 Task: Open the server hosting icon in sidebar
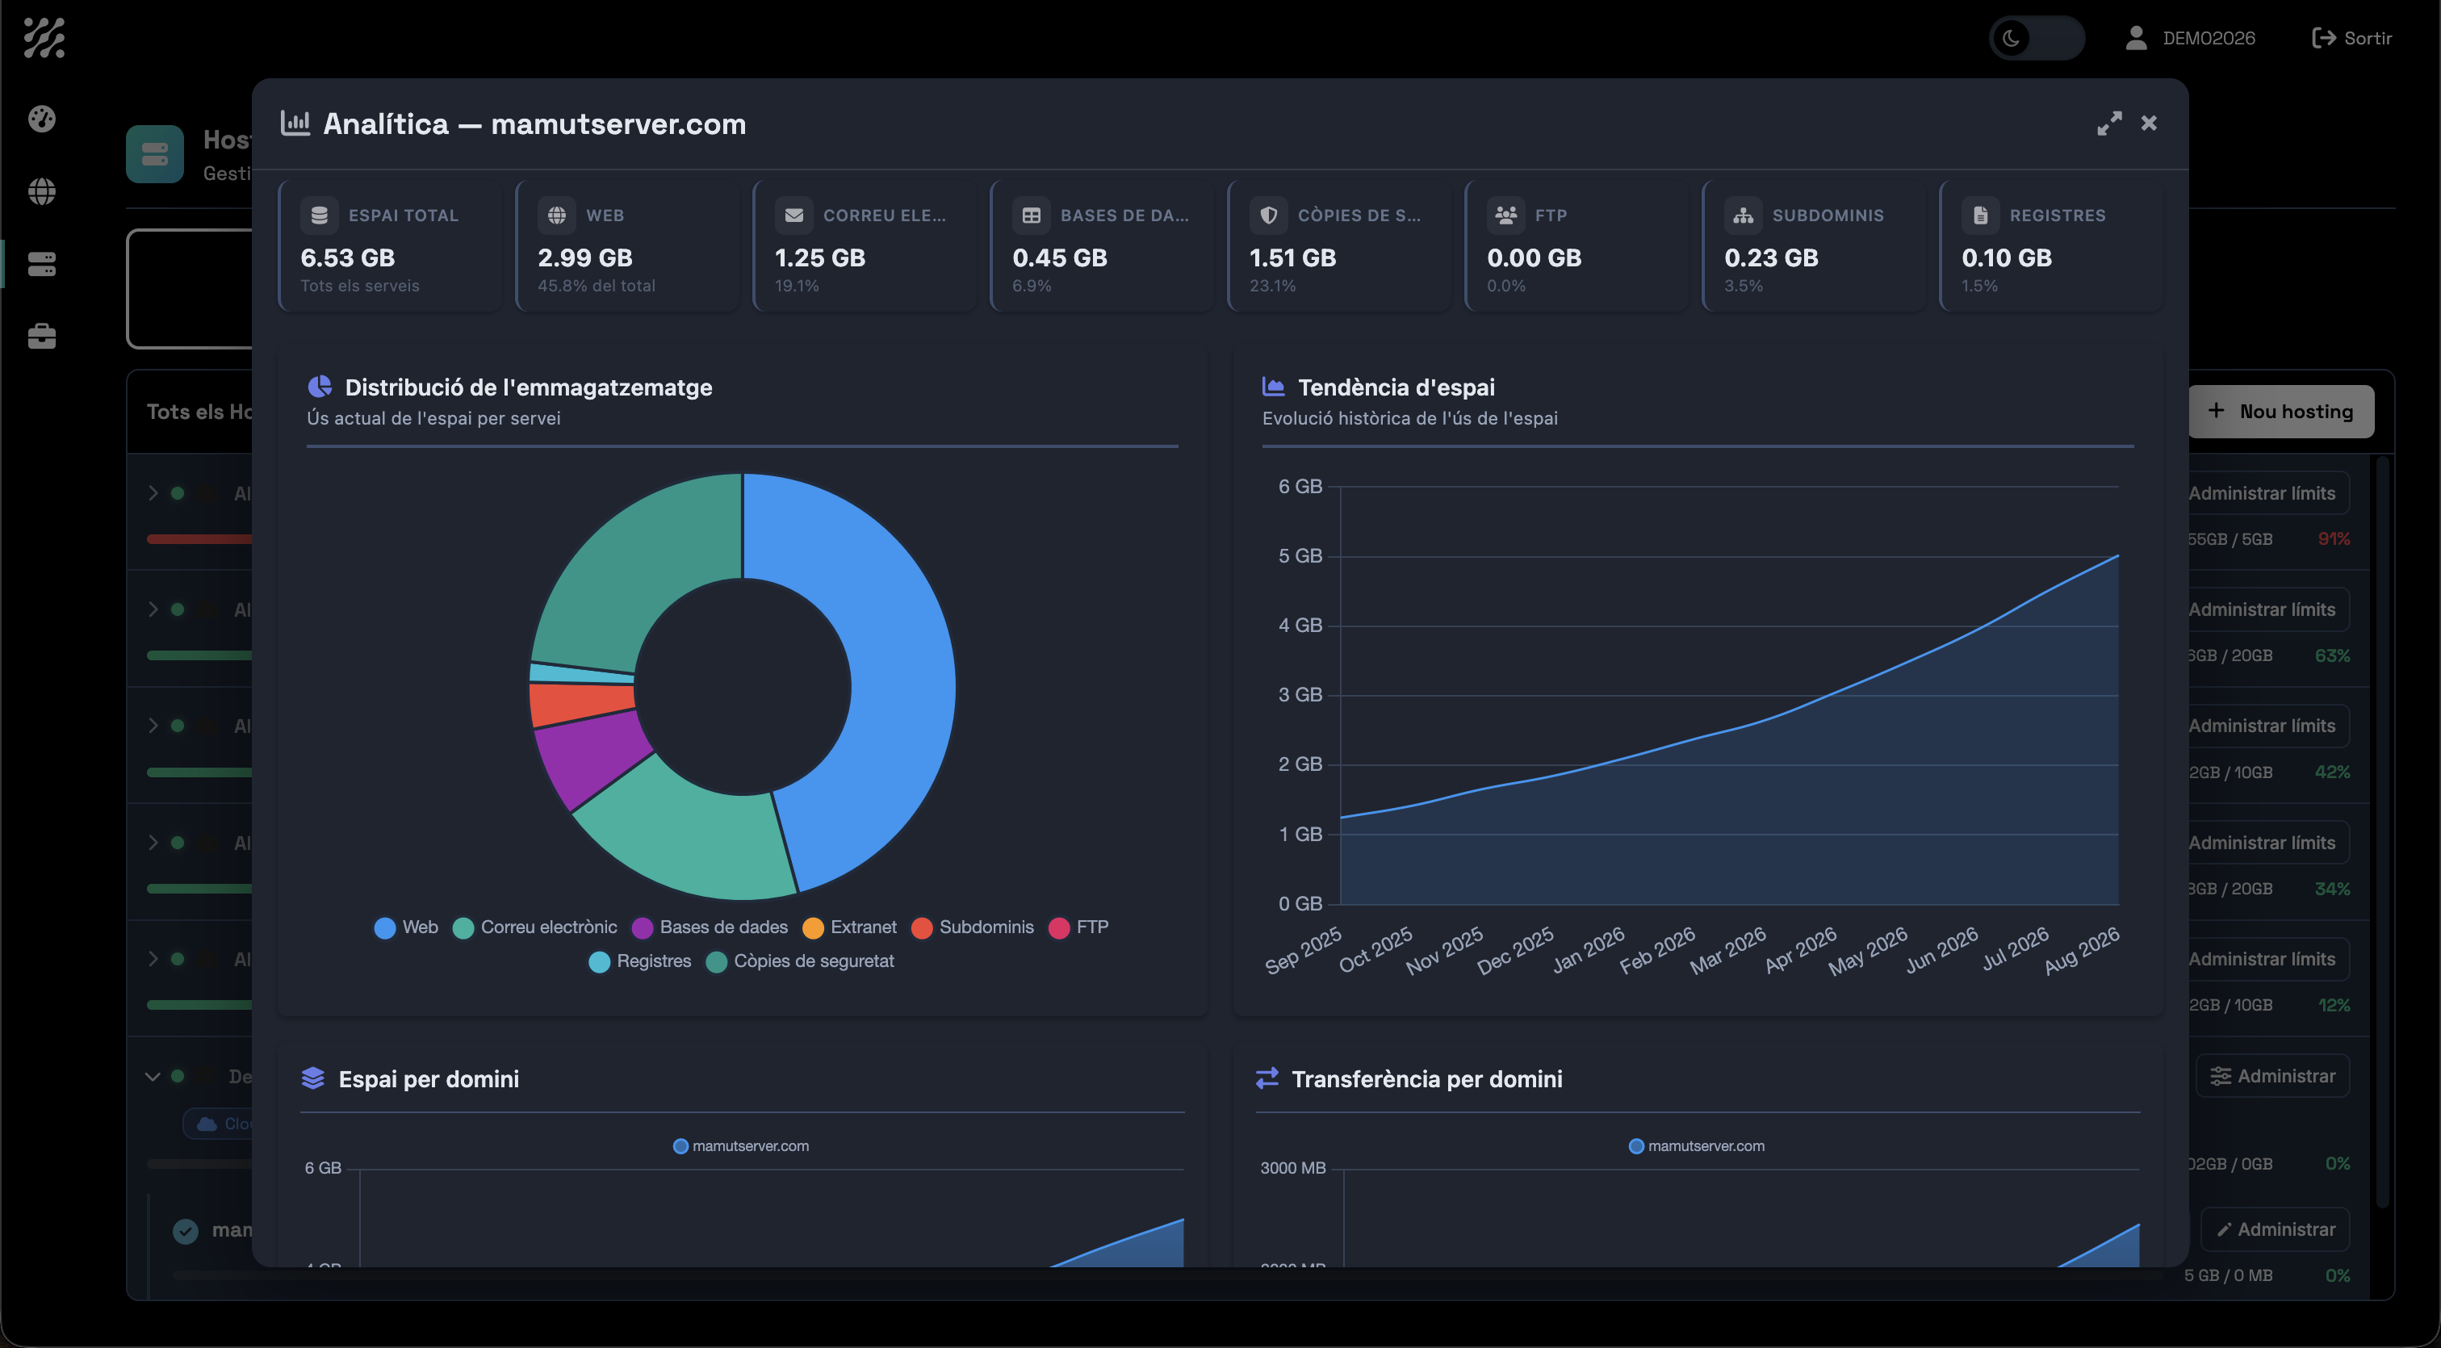42,264
